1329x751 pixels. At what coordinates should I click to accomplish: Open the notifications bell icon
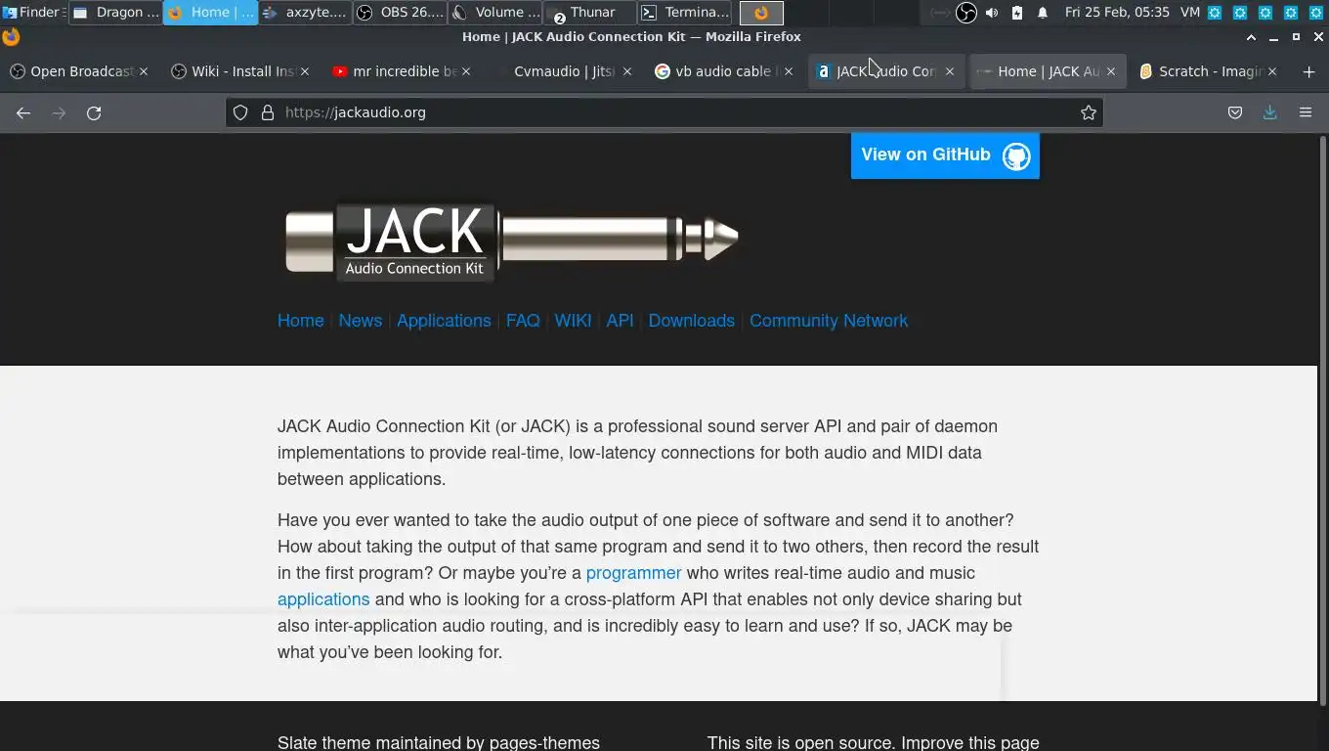[x=1043, y=13]
